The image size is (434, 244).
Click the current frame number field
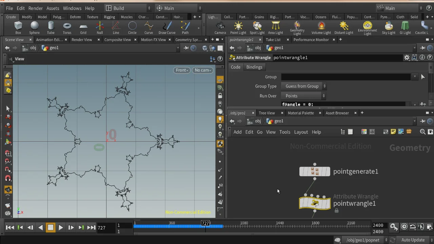pos(105,228)
